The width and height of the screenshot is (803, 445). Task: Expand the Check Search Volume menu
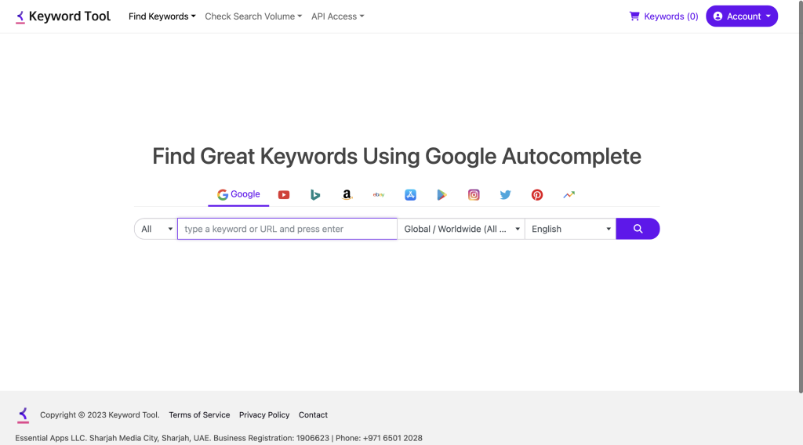click(x=253, y=16)
